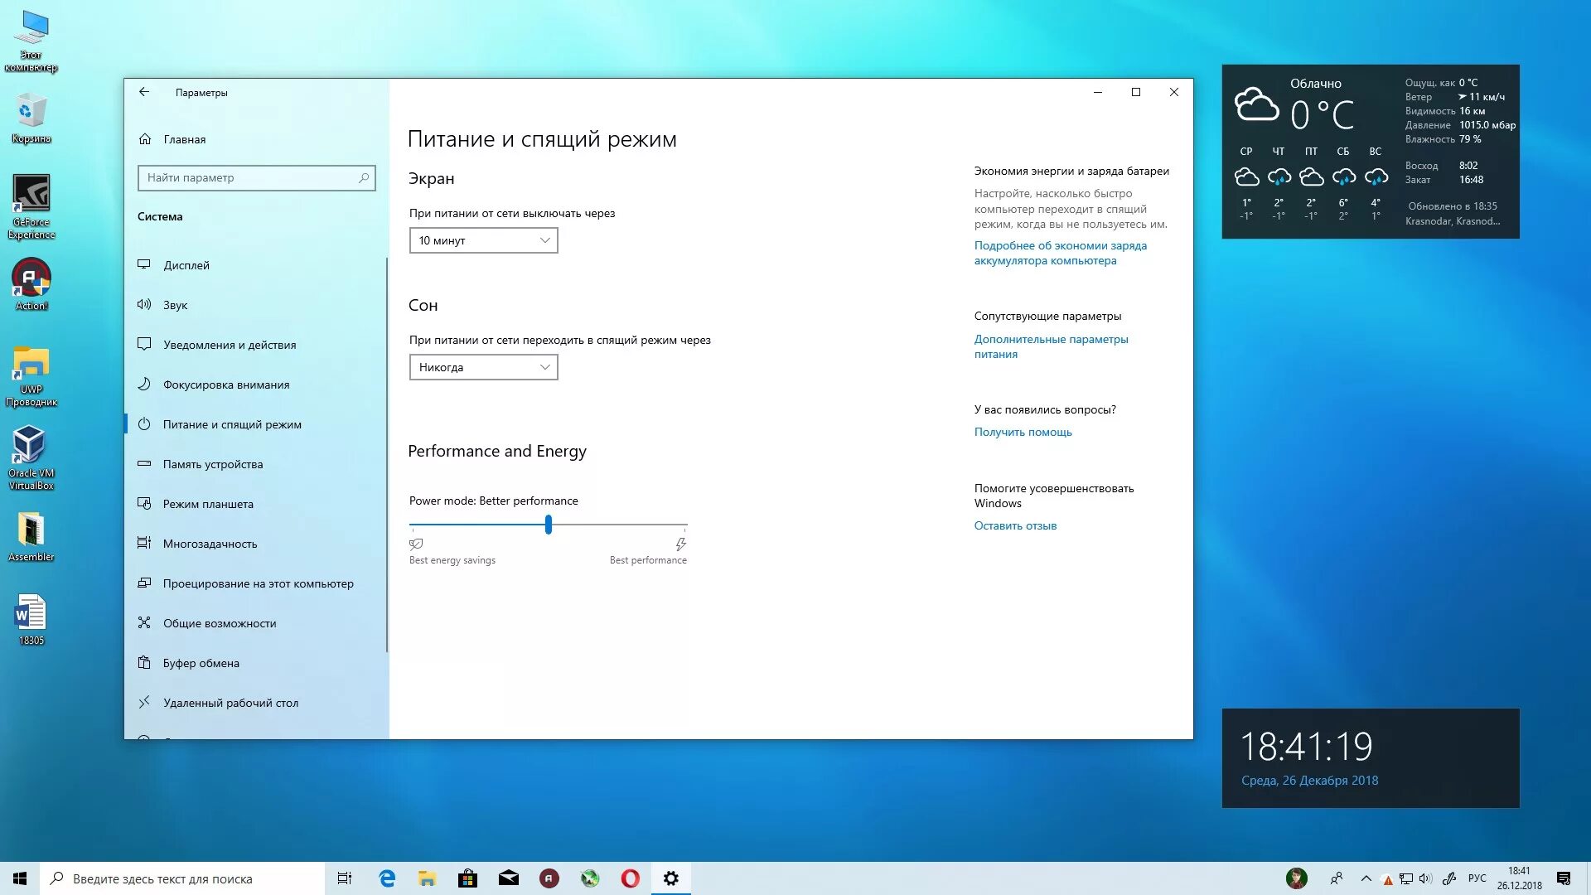Click the back arrow in Settings
Image resolution: width=1591 pixels, height=895 pixels.
(144, 92)
